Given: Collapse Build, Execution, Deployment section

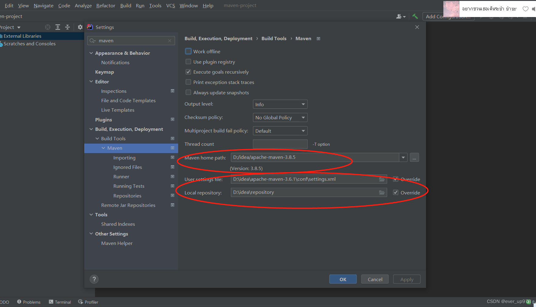Looking at the screenshot, I should (x=91, y=129).
